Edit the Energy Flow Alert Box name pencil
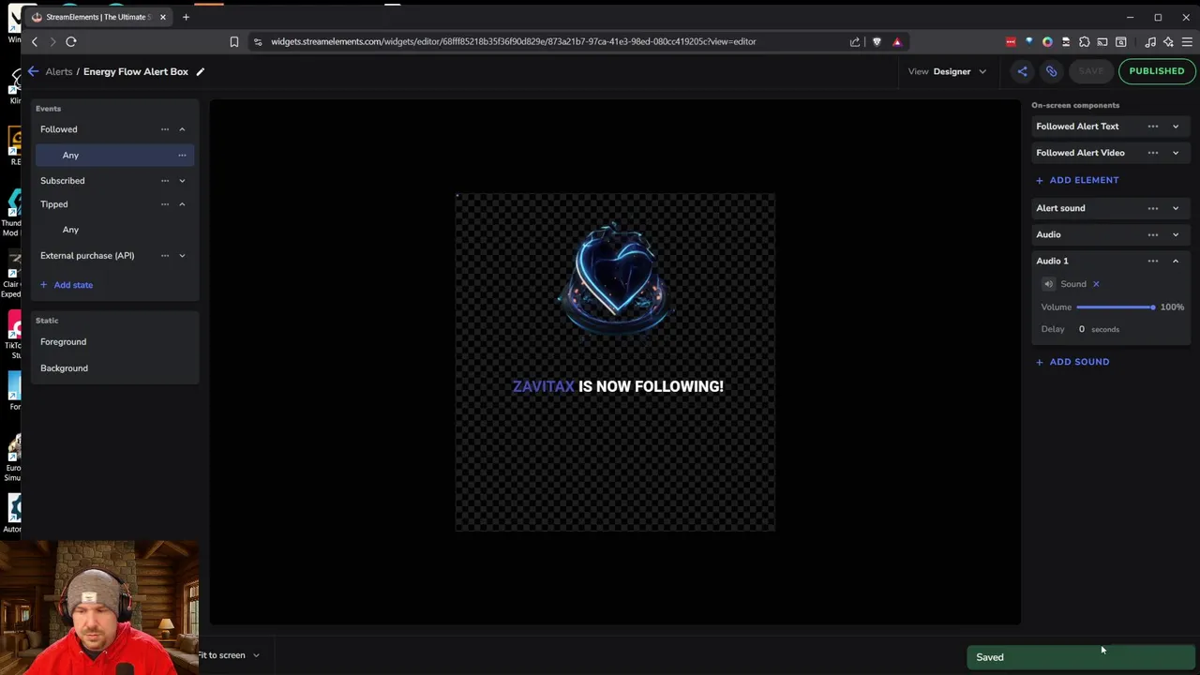The height and width of the screenshot is (675, 1200). 200,71
